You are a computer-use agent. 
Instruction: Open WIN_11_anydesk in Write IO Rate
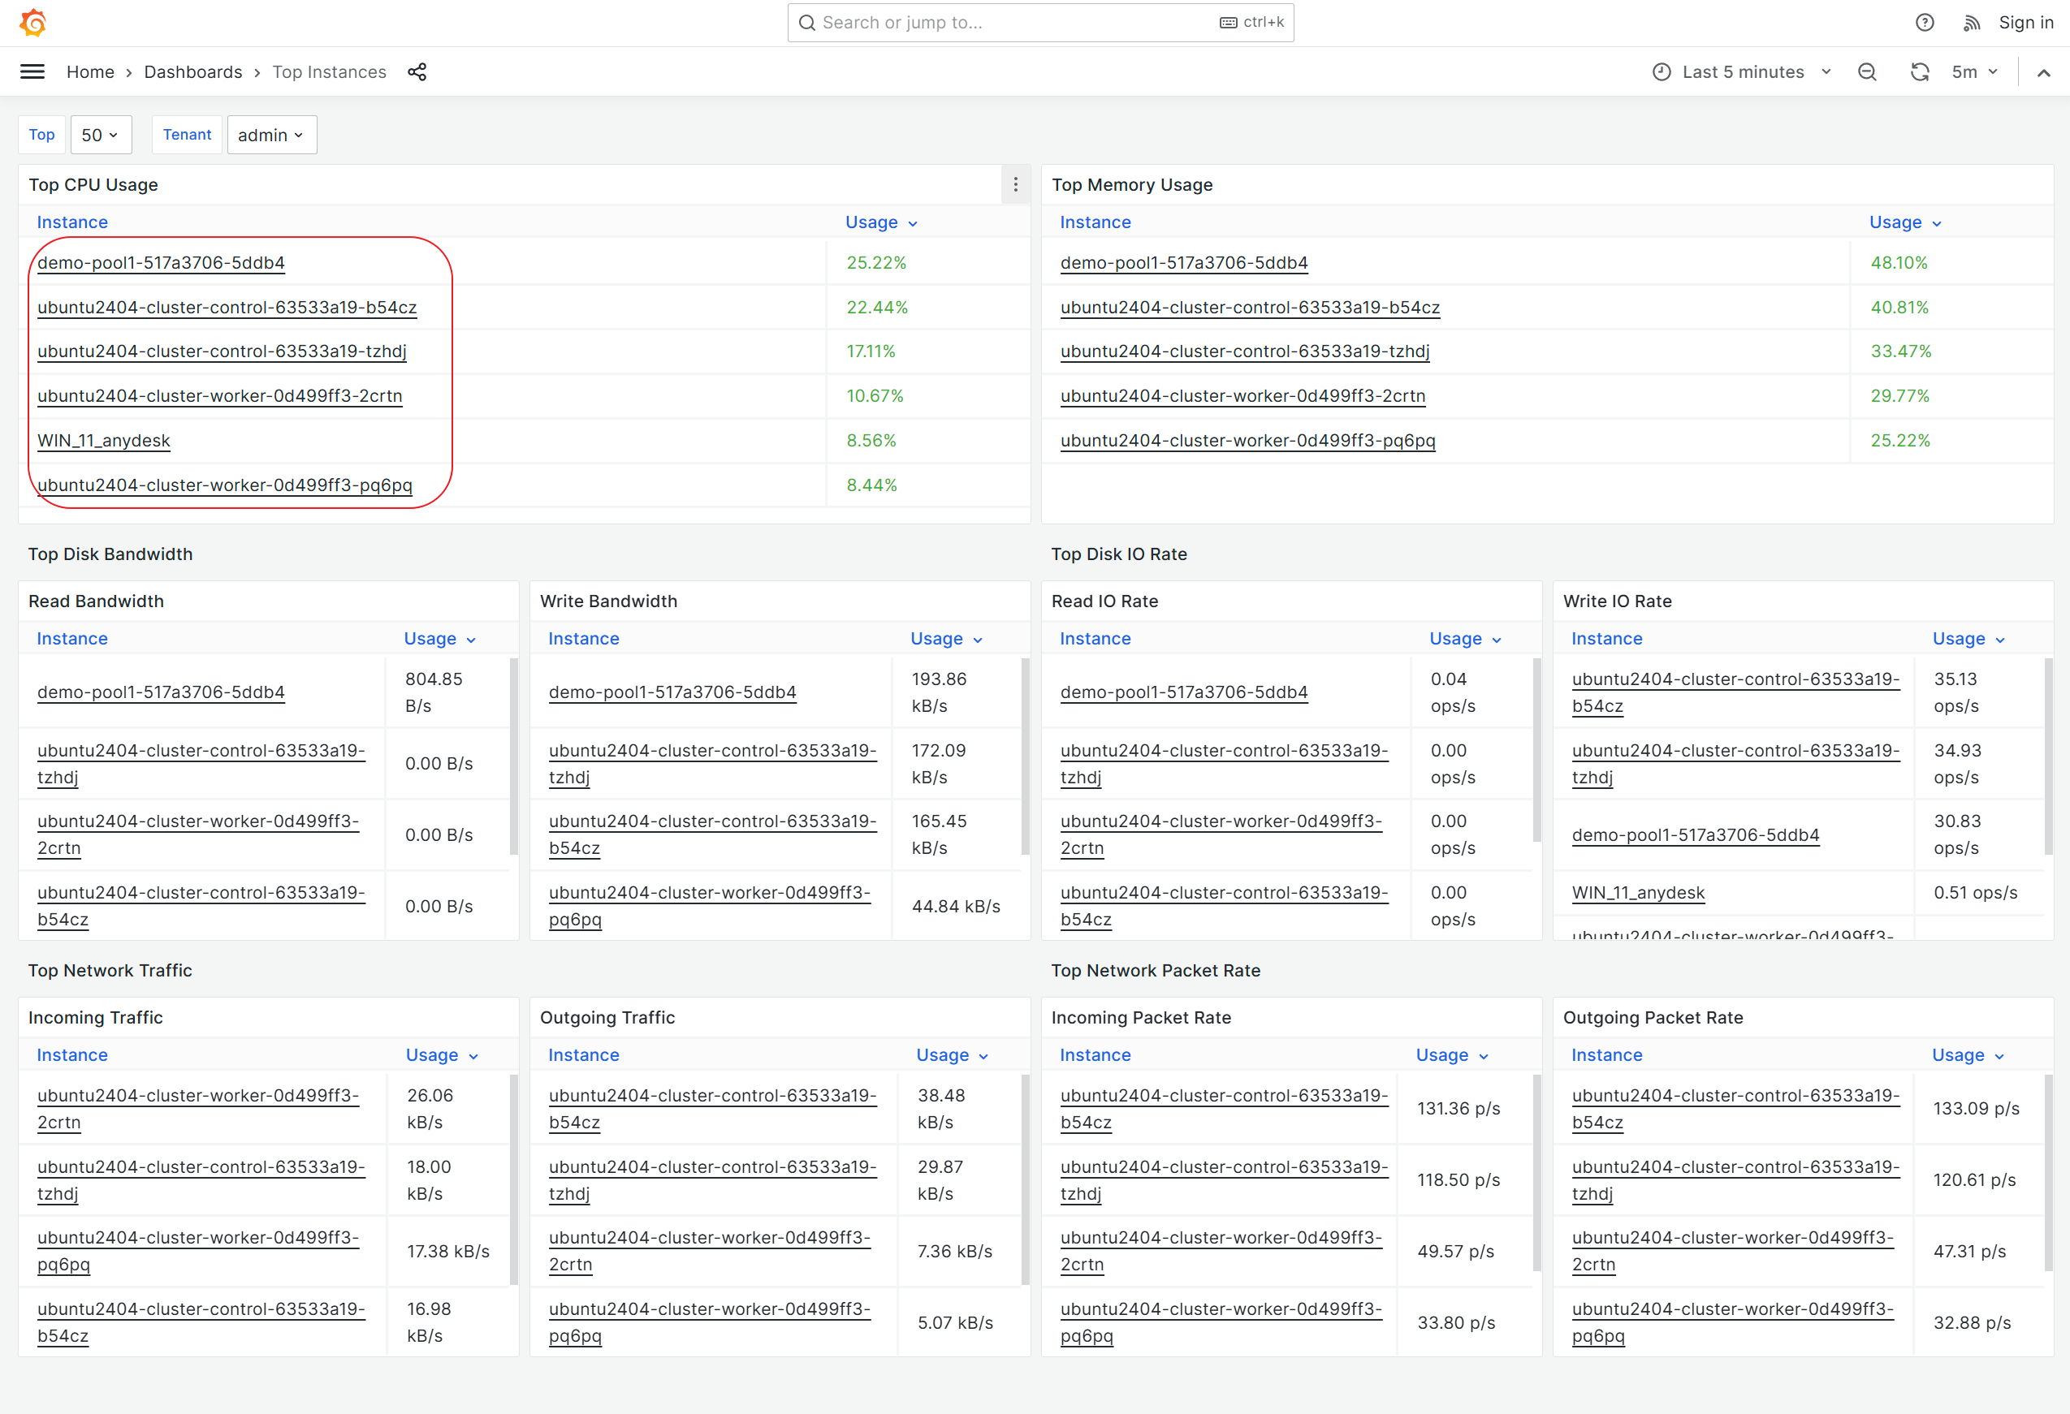pos(1638,892)
